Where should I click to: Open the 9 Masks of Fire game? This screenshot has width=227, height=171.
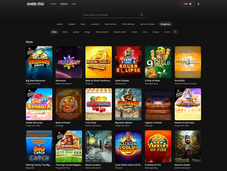click(158, 146)
